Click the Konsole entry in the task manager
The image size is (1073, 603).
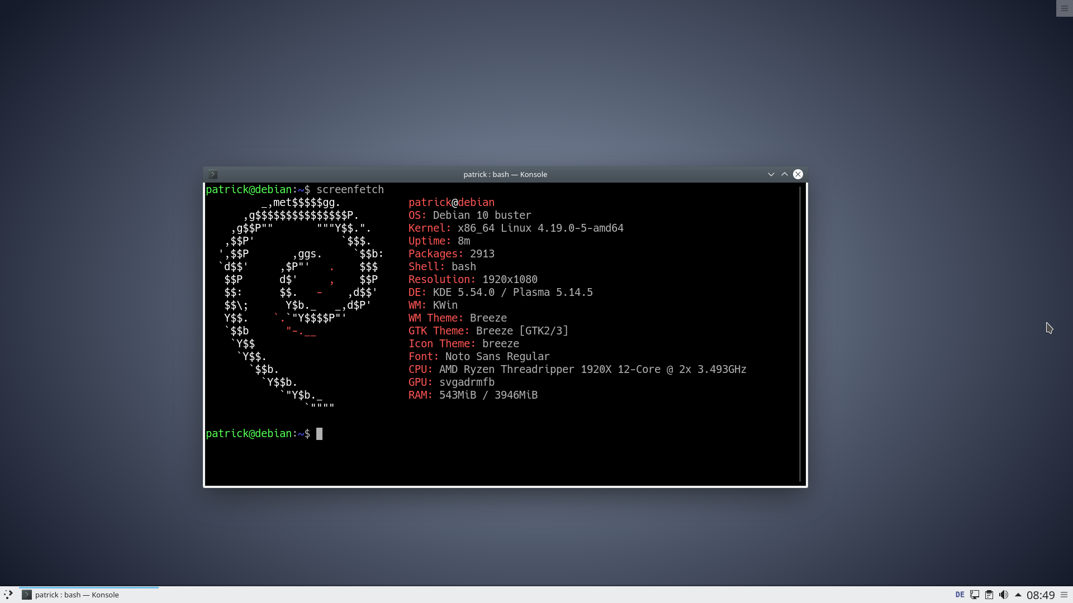[x=77, y=595]
